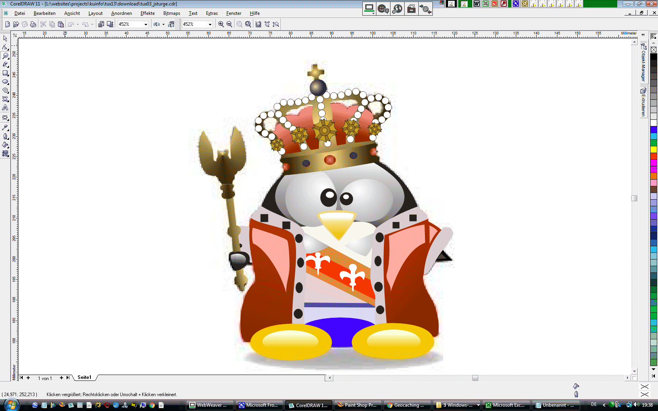Viewport: 658px width, 411px height.
Task: Expand the Redo history dropdown arrow
Action: click(x=92, y=24)
